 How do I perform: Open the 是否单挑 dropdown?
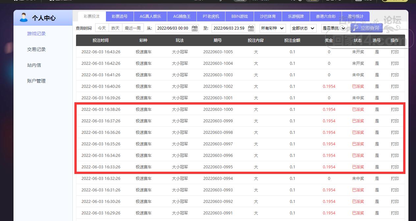[x=334, y=28]
